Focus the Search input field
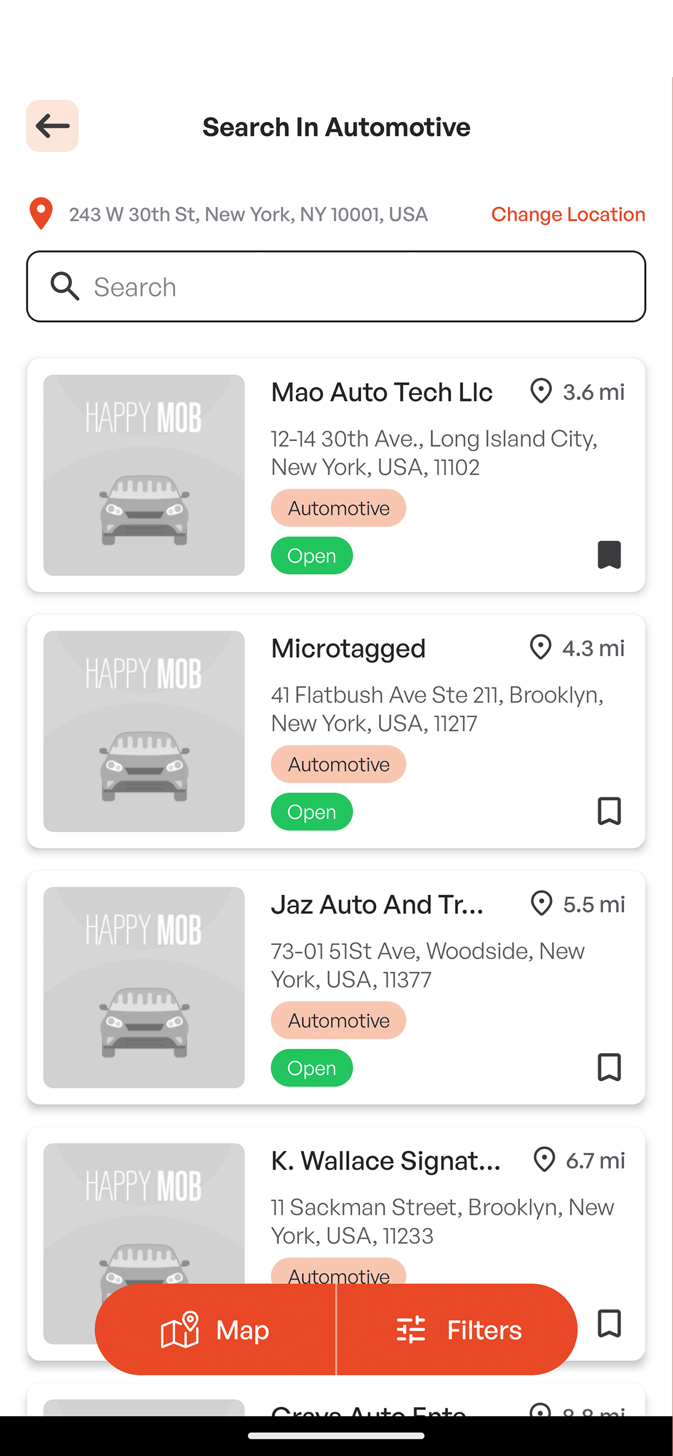673x1456 pixels. point(357,286)
